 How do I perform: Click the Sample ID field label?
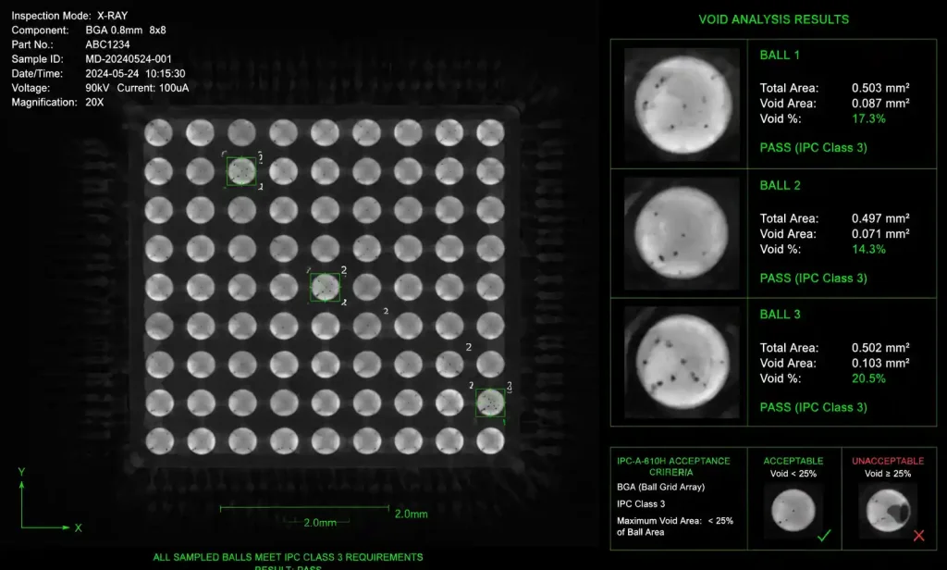click(37, 59)
